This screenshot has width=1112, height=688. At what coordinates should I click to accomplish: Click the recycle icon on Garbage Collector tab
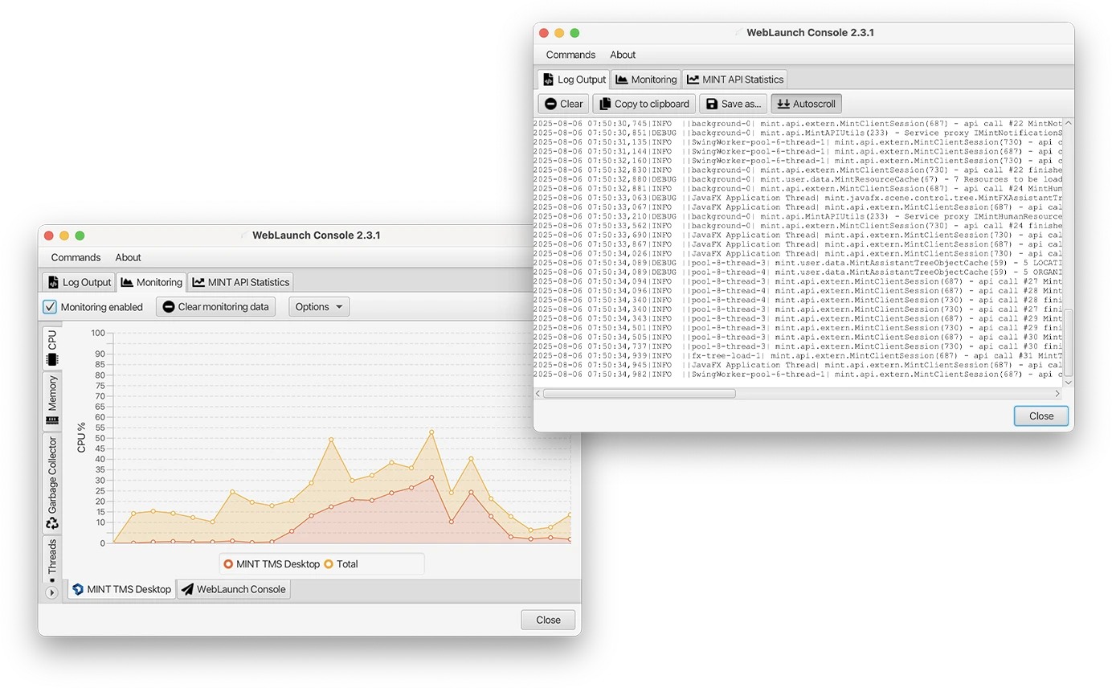(x=52, y=523)
